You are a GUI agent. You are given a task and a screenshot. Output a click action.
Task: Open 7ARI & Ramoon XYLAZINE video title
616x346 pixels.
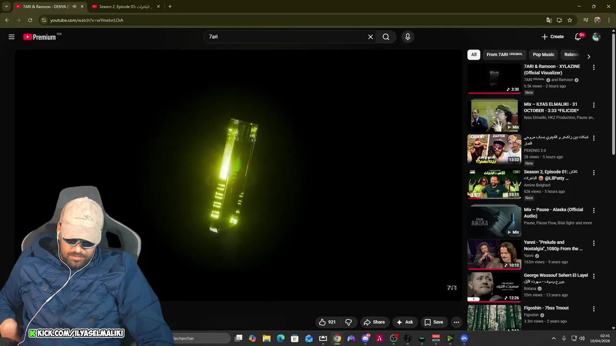pos(552,70)
